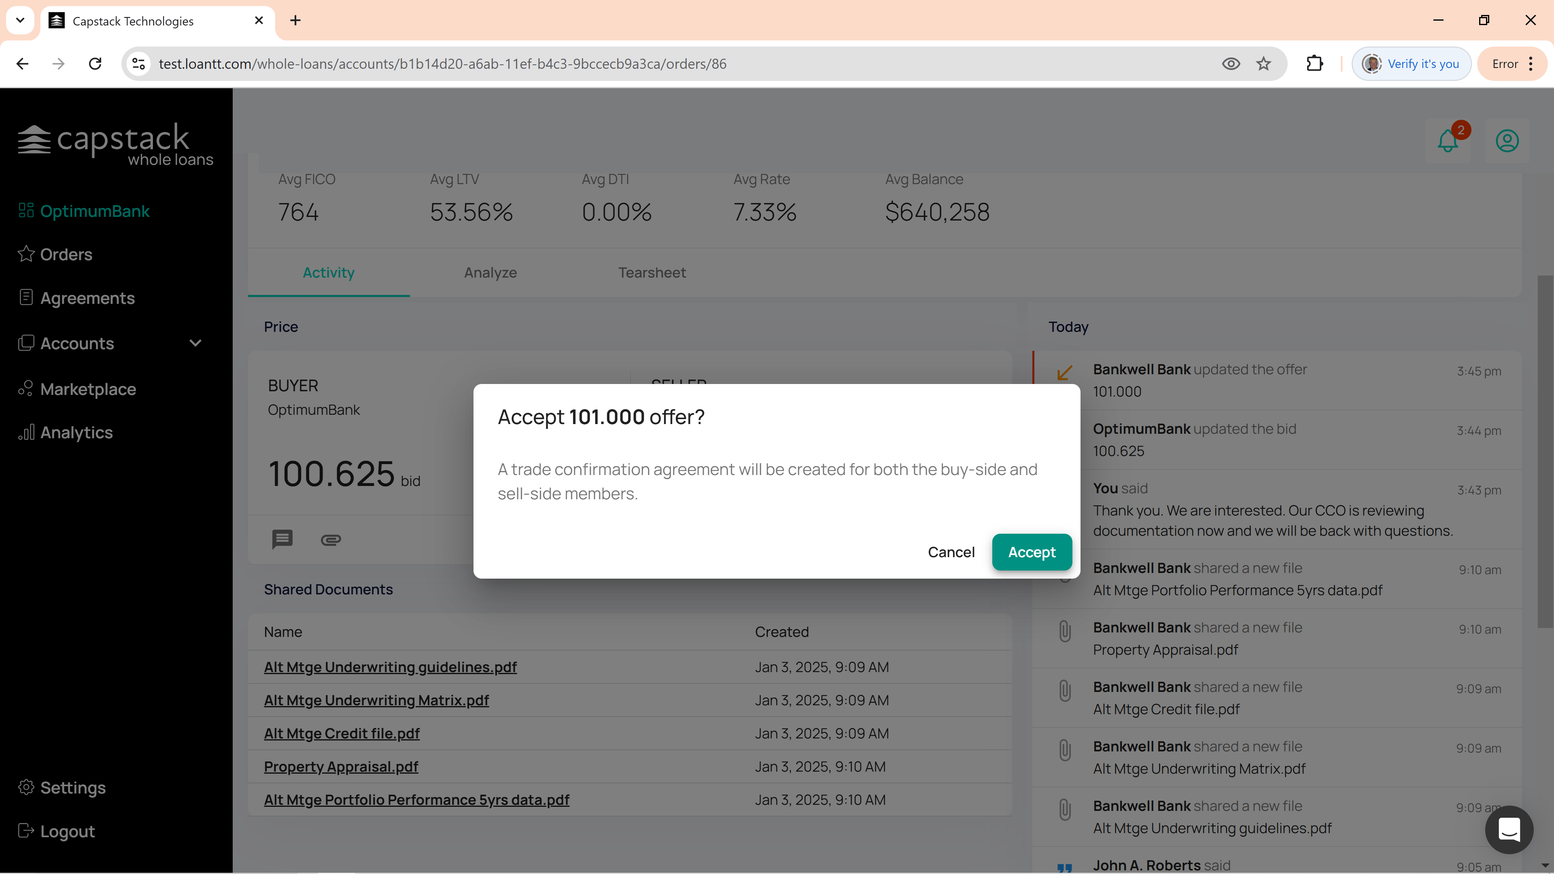Open Alt Mtge Credit file.pdf link

click(x=342, y=734)
